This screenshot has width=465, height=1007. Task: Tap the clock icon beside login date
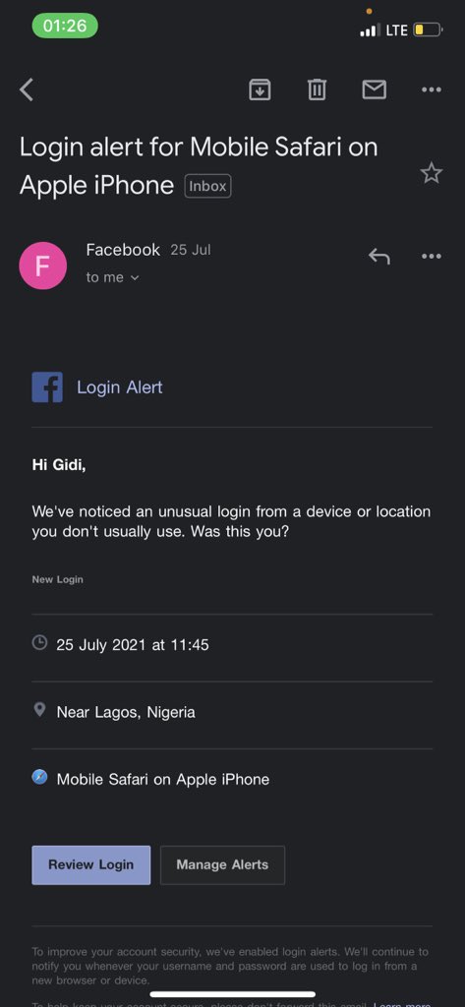pos(40,642)
